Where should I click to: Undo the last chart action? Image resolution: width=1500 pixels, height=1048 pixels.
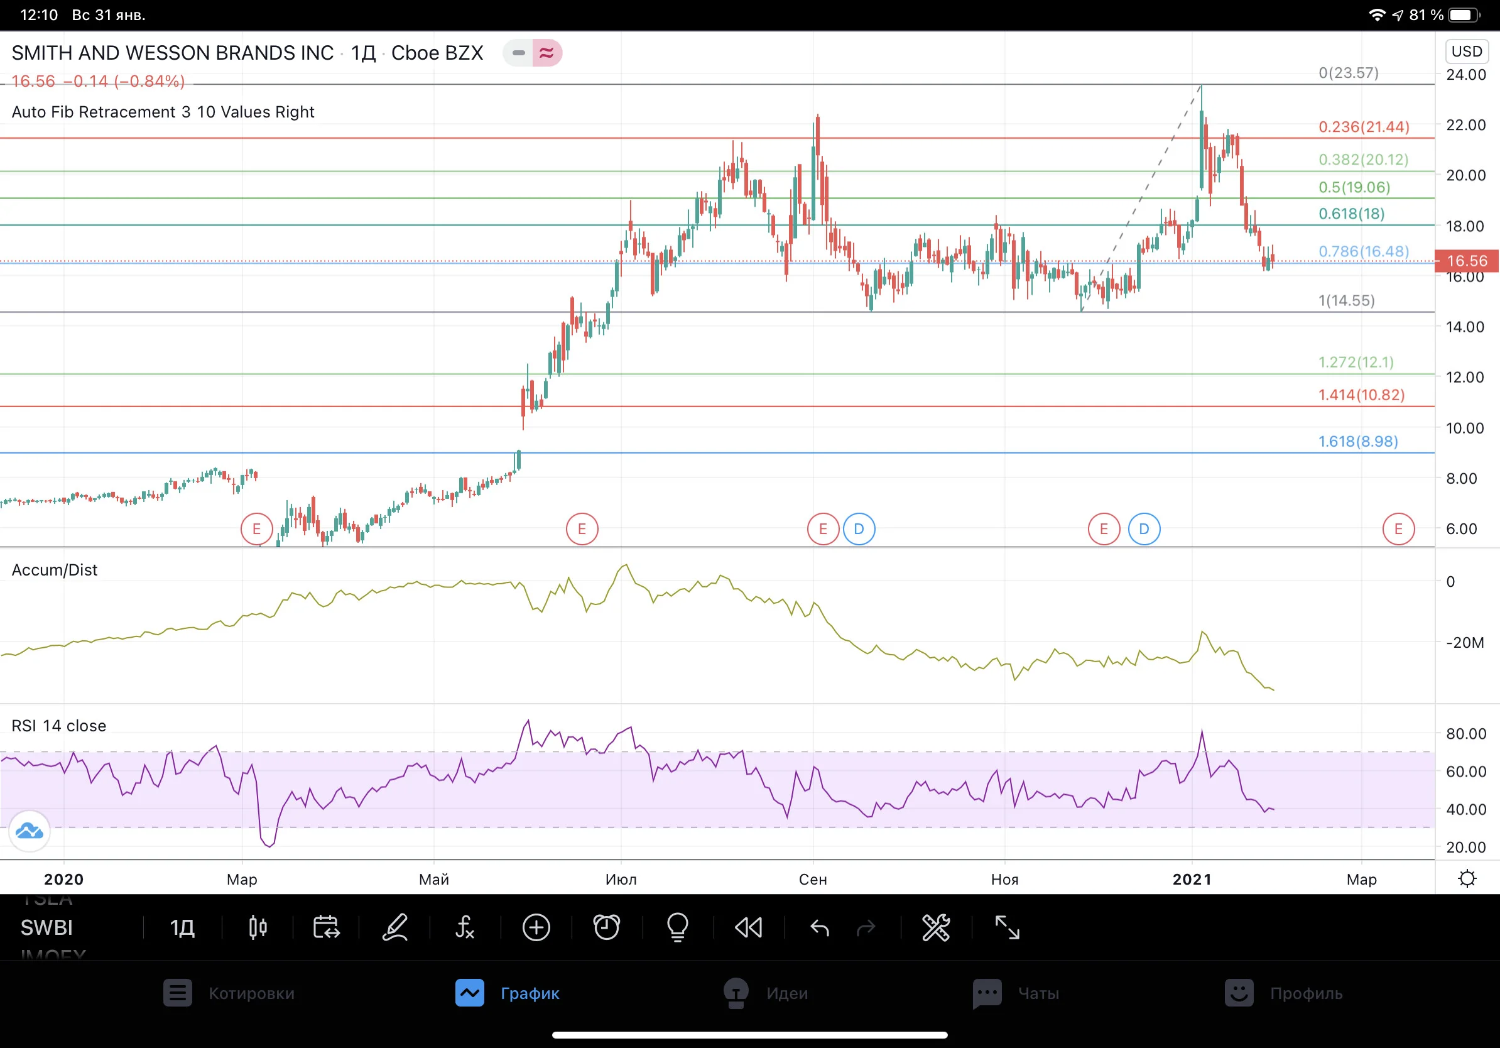click(819, 927)
